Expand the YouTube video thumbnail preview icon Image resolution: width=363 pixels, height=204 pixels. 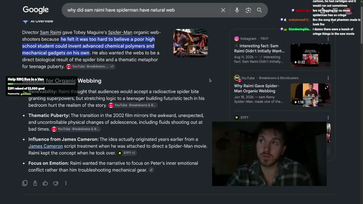click(x=326, y=88)
